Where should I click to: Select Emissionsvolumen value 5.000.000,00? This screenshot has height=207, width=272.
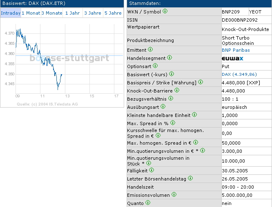click(x=237, y=195)
